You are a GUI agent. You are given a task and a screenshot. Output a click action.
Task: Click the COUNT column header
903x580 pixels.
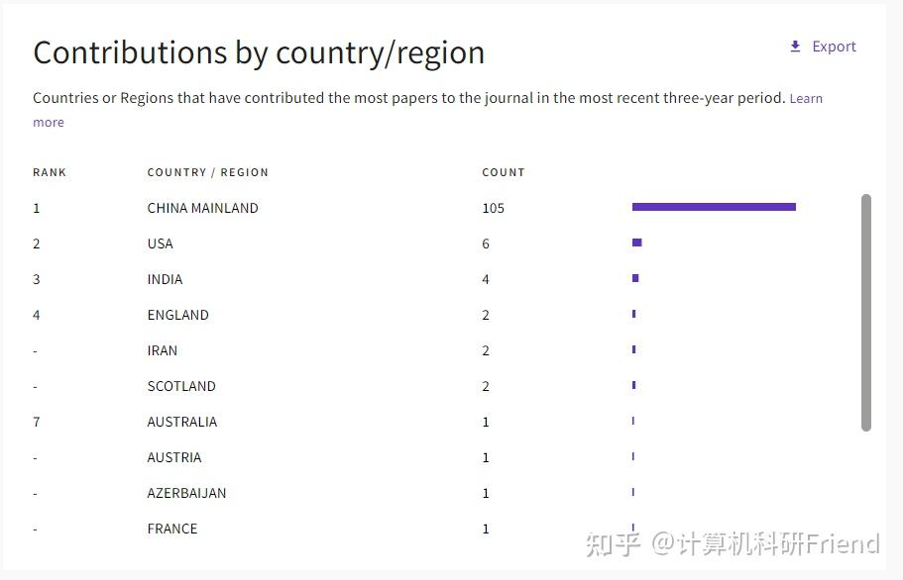(x=503, y=172)
